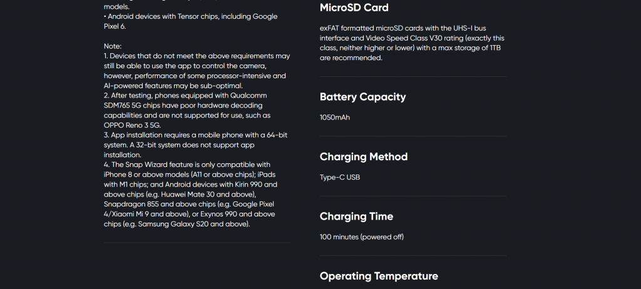The width and height of the screenshot is (641, 289).
Task: Click the Samsung Galaxy S20 and above text
Action: pos(193,224)
